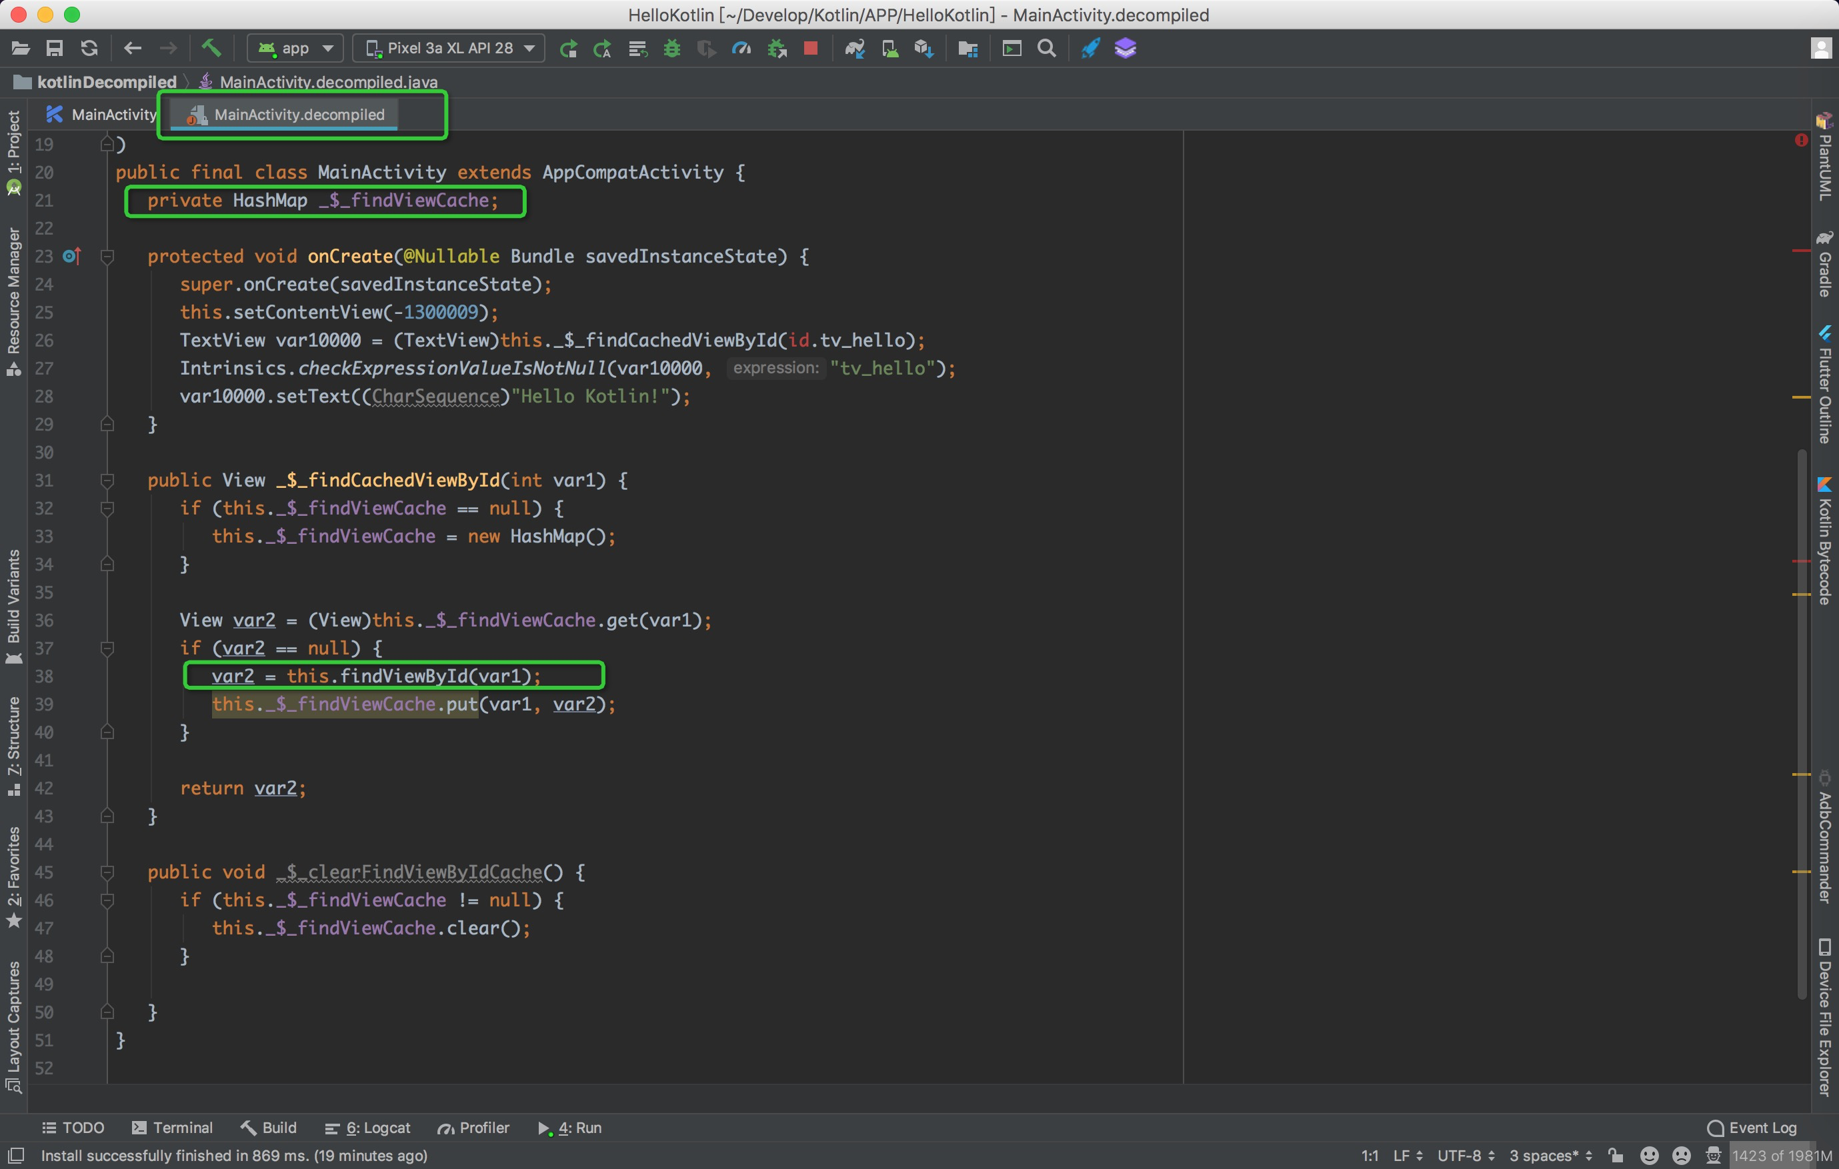Click the blue rocket toolbar icon
This screenshot has width=1839, height=1169.
[1091, 49]
